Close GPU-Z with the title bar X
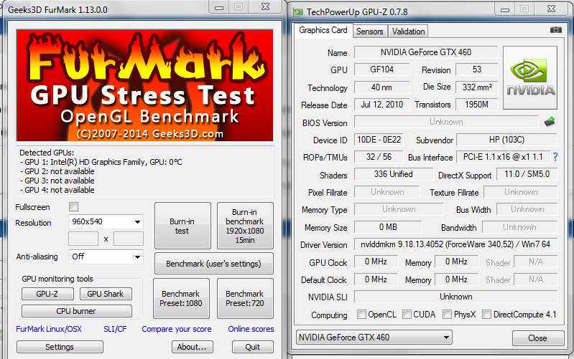The height and width of the screenshot is (359, 574). (551, 9)
